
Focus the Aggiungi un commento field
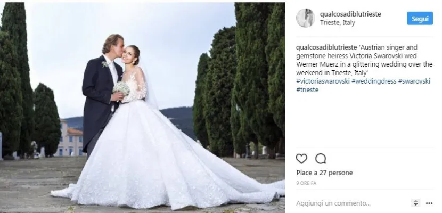[353, 203]
